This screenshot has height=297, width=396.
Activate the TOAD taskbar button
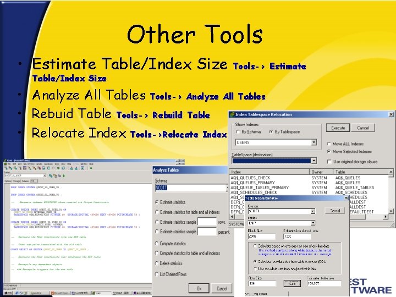101,293
